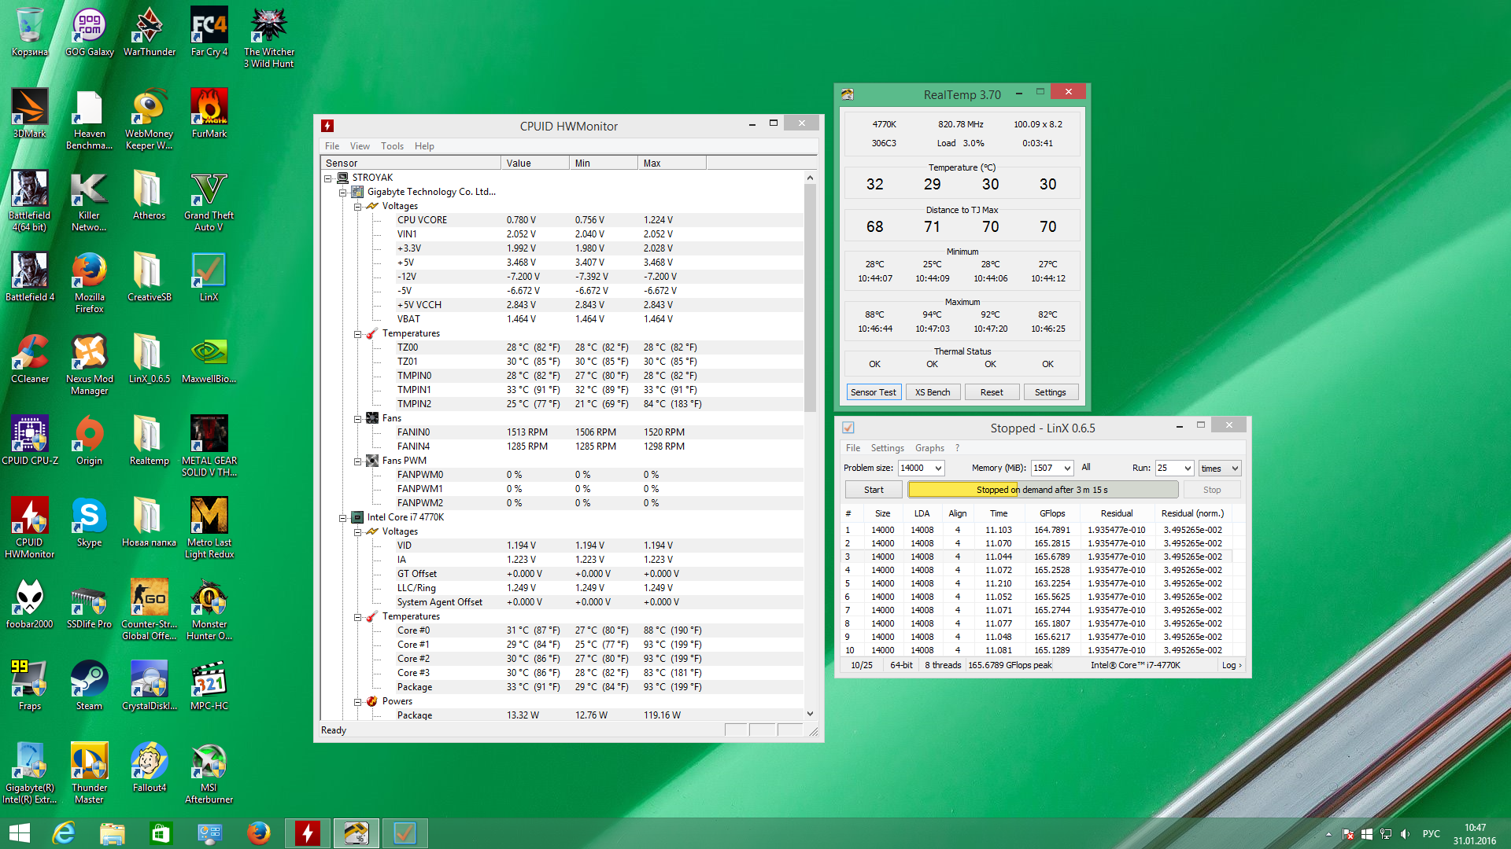Image resolution: width=1511 pixels, height=849 pixels.
Task: Open the Problem size dropdown
Action: [x=937, y=468]
